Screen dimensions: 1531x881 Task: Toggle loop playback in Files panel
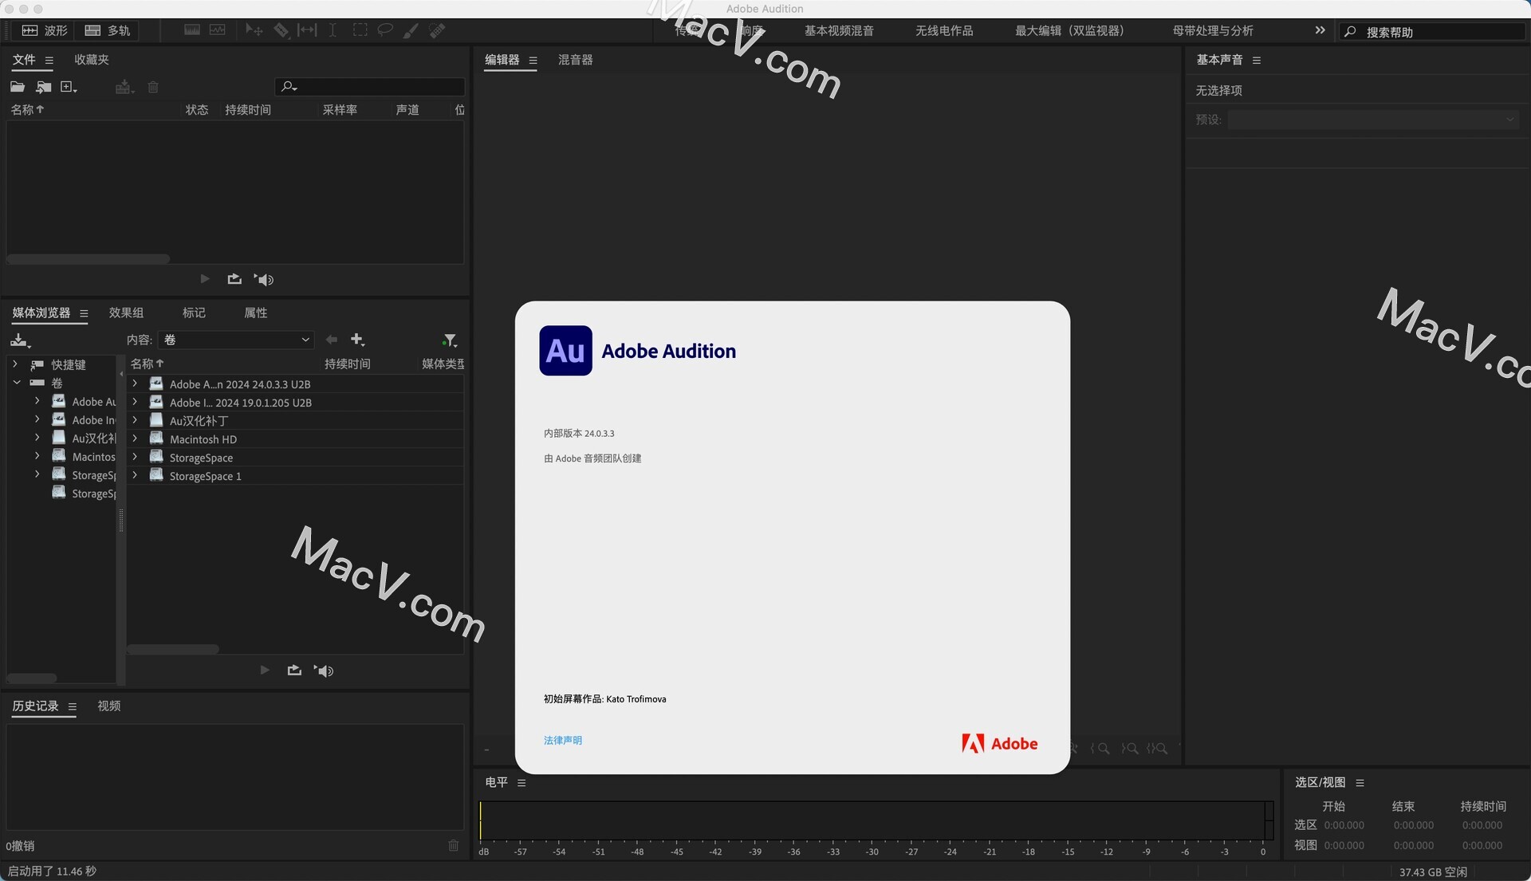tap(234, 279)
